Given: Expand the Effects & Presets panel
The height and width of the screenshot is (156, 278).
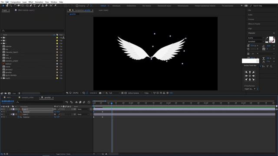Looking at the screenshot, I should pos(254,24).
